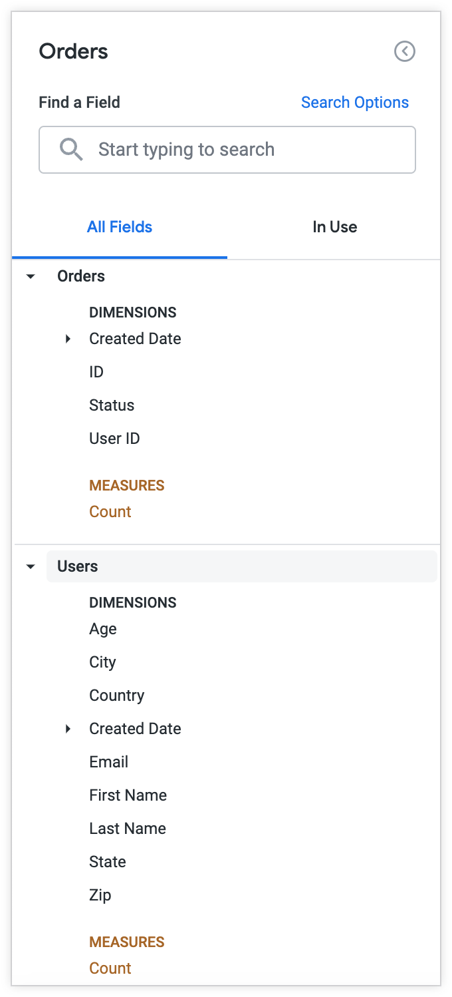Collapse the panel with the left-chevron icon

pyautogui.click(x=405, y=51)
